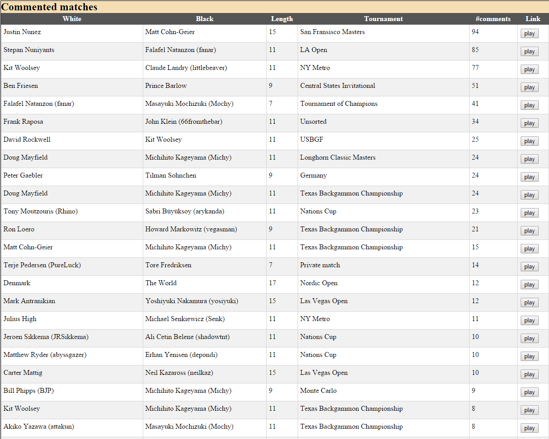Play the USBGF David Rockwell match

coord(529,141)
